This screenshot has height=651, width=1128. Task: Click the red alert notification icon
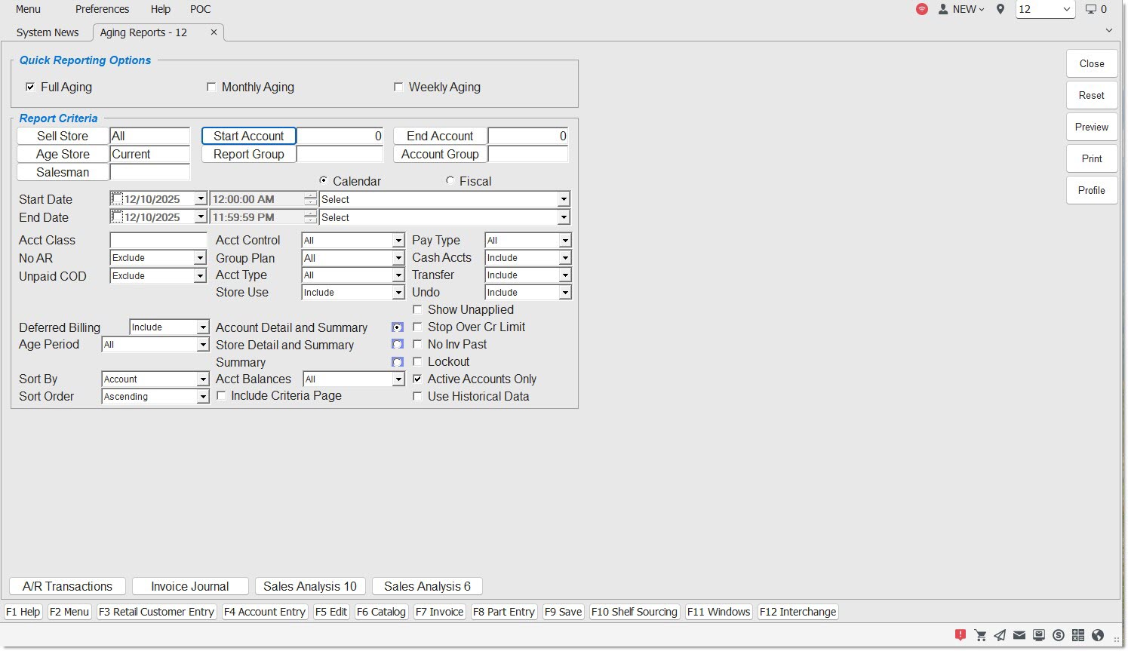pyautogui.click(x=960, y=635)
